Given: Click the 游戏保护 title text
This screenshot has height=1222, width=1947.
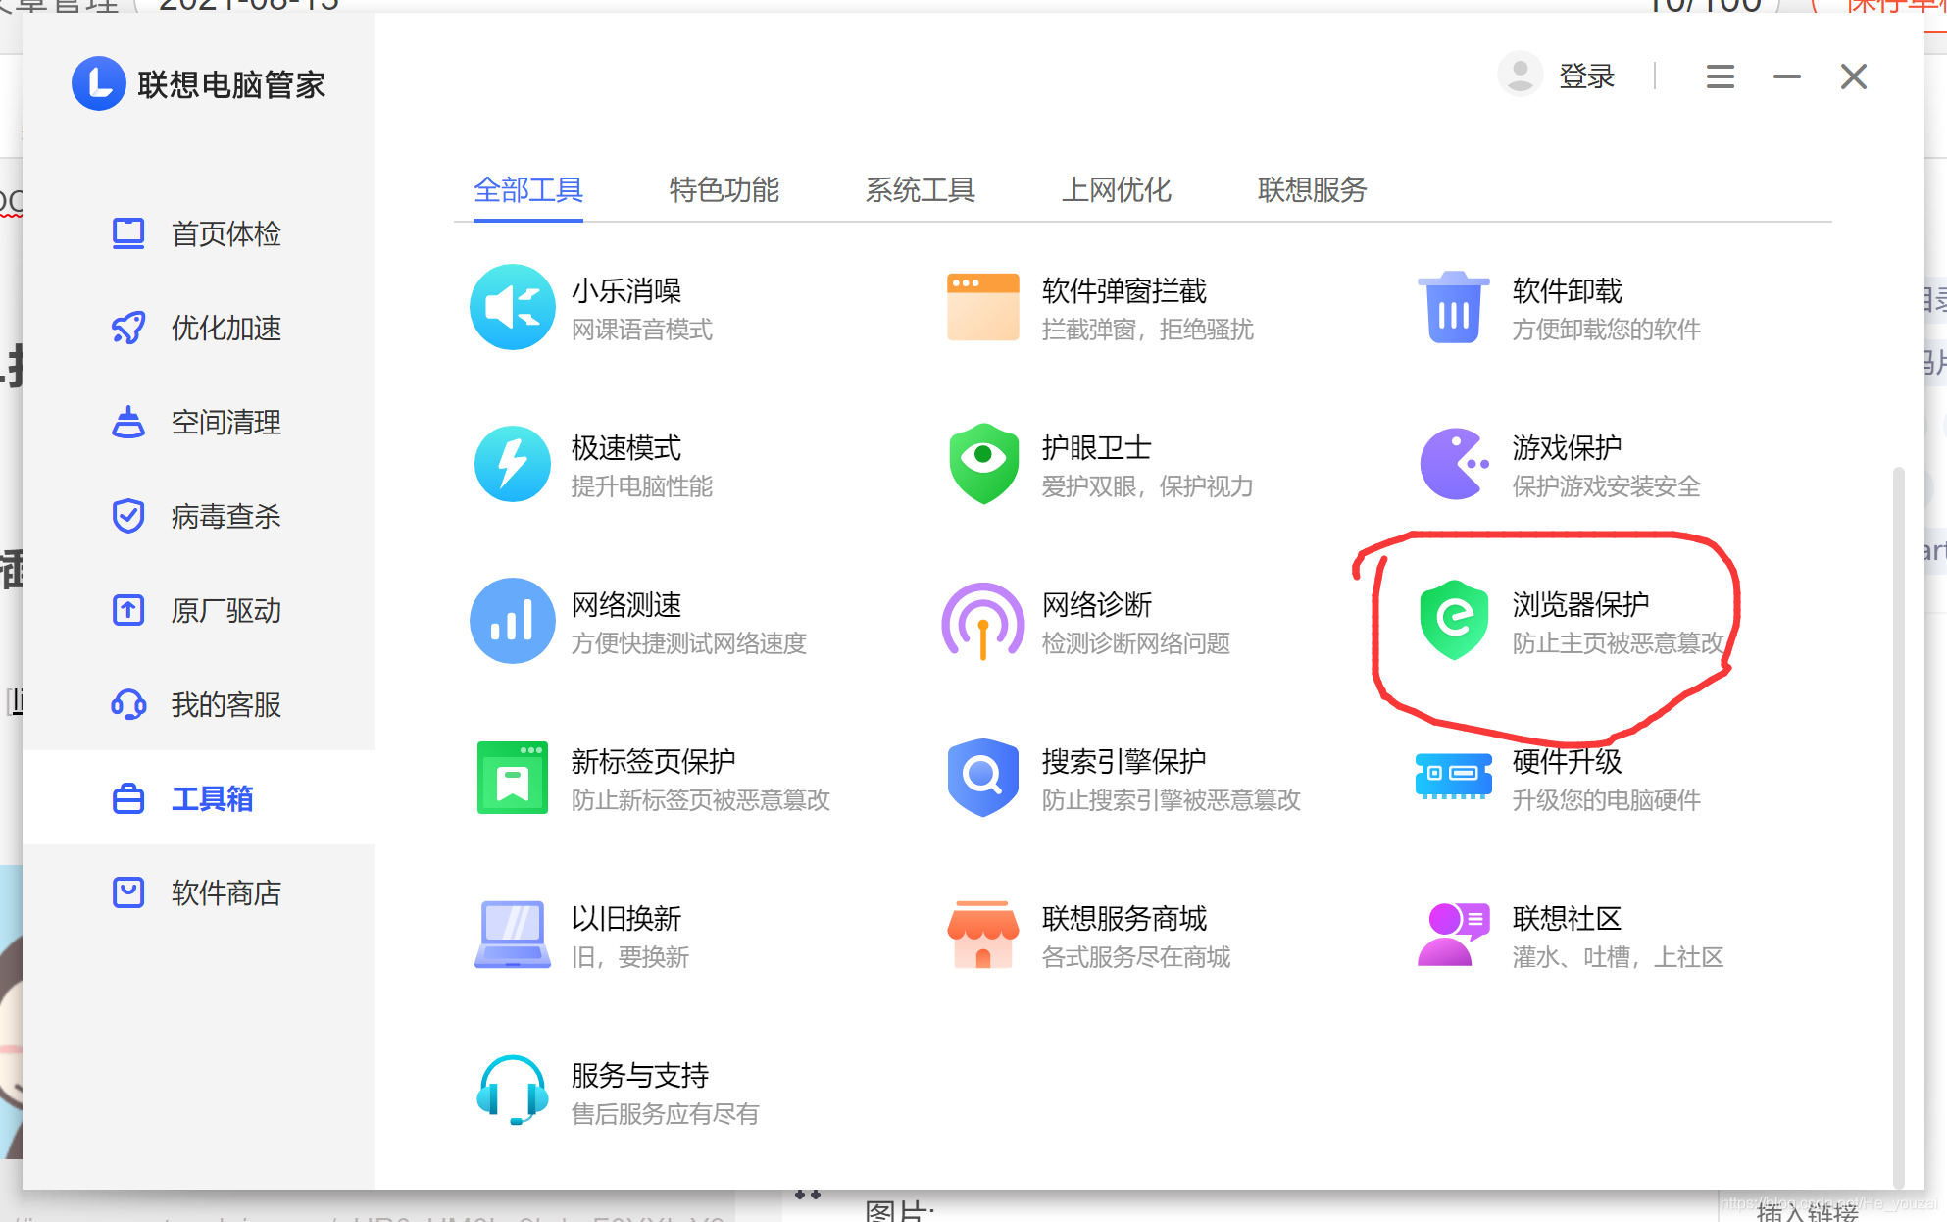Looking at the screenshot, I should pyautogui.click(x=1568, y=448).
